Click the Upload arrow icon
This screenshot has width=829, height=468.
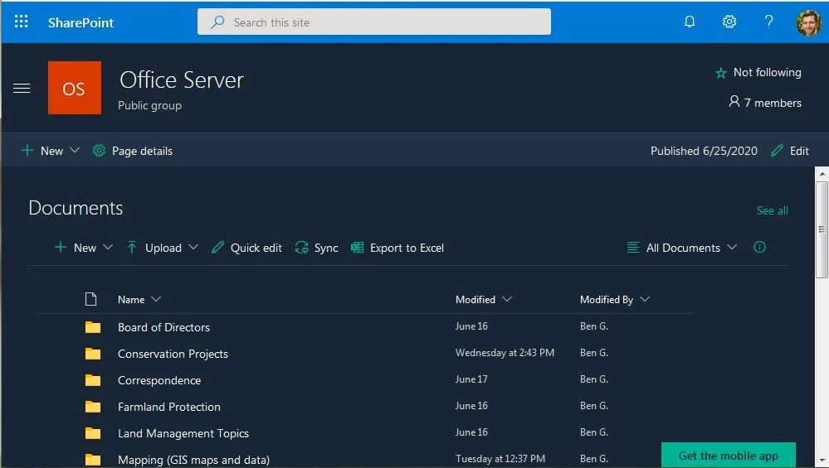click(x=132, y=247)
